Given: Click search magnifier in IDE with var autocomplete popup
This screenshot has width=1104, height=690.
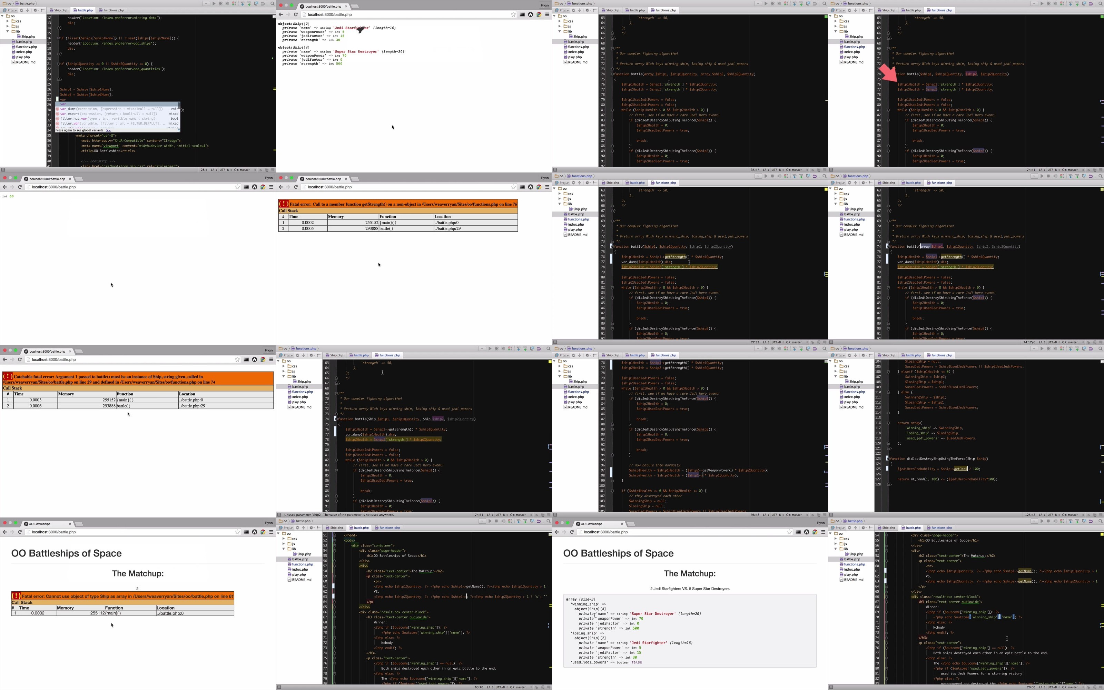Looking at the screenshot, I should 272,4.
